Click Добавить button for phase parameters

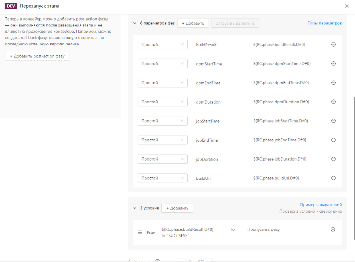pyautogui.click(x=193, y=23)
